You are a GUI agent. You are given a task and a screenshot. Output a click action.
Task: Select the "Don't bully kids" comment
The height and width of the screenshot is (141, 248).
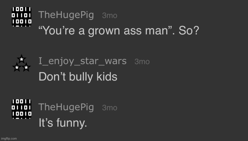pos(78,77)
